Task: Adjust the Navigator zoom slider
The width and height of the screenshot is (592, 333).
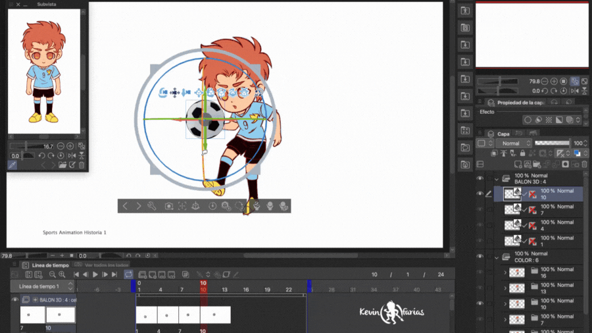Action: [498, 81]
